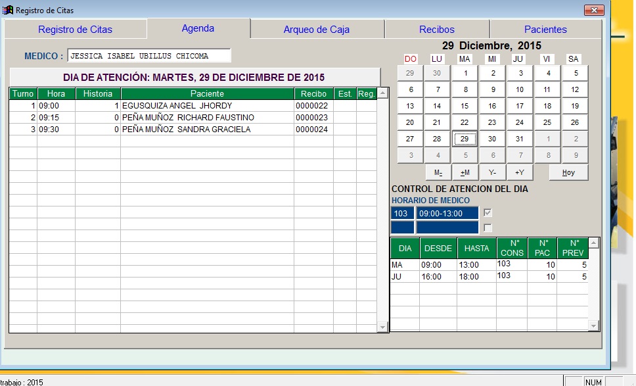636x386 pixels.
Task: Click the Paciente column header
Action: (x=207, y=94)
